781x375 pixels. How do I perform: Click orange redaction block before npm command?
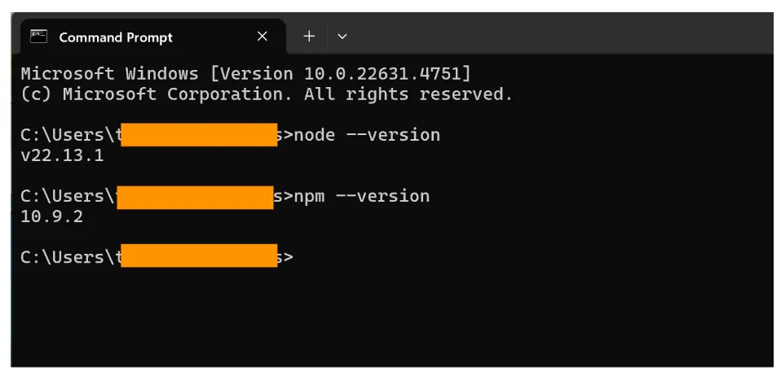coord(195,197)
